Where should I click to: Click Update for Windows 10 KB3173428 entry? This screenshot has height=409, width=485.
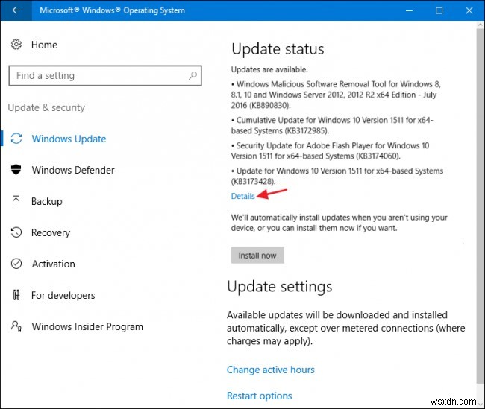click(337, 176)
